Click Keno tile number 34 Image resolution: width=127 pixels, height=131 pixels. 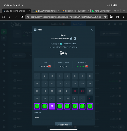(x=44, y=106)
